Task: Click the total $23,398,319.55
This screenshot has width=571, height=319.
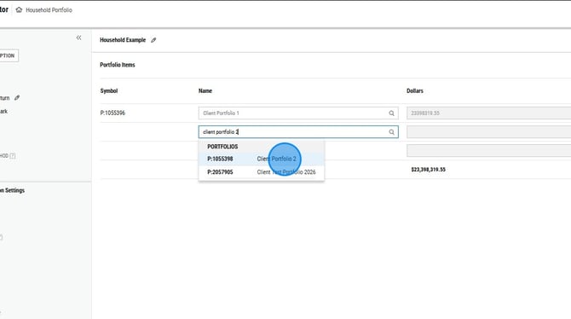Action: (428, 170)
